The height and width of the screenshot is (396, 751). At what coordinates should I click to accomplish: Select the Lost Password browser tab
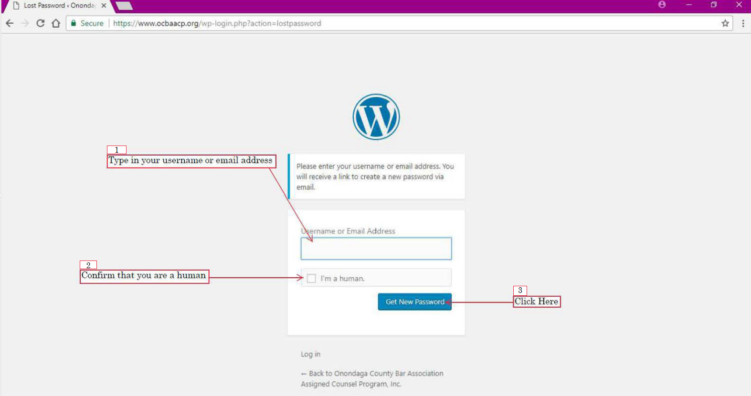(57, 6)
